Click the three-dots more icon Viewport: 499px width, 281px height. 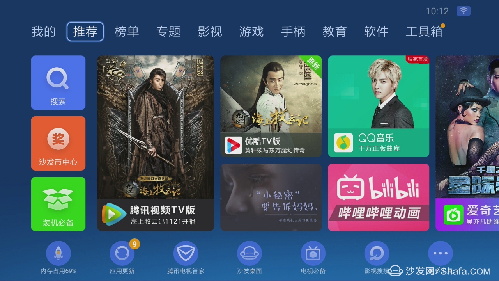[441, 254]
